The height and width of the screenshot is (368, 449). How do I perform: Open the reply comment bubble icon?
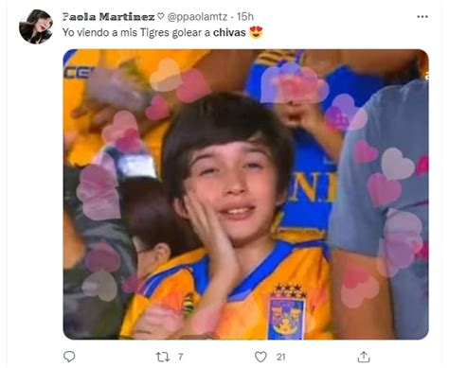69,357
